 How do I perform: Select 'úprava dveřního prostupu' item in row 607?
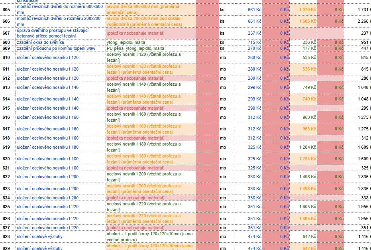tap(61, 33)
